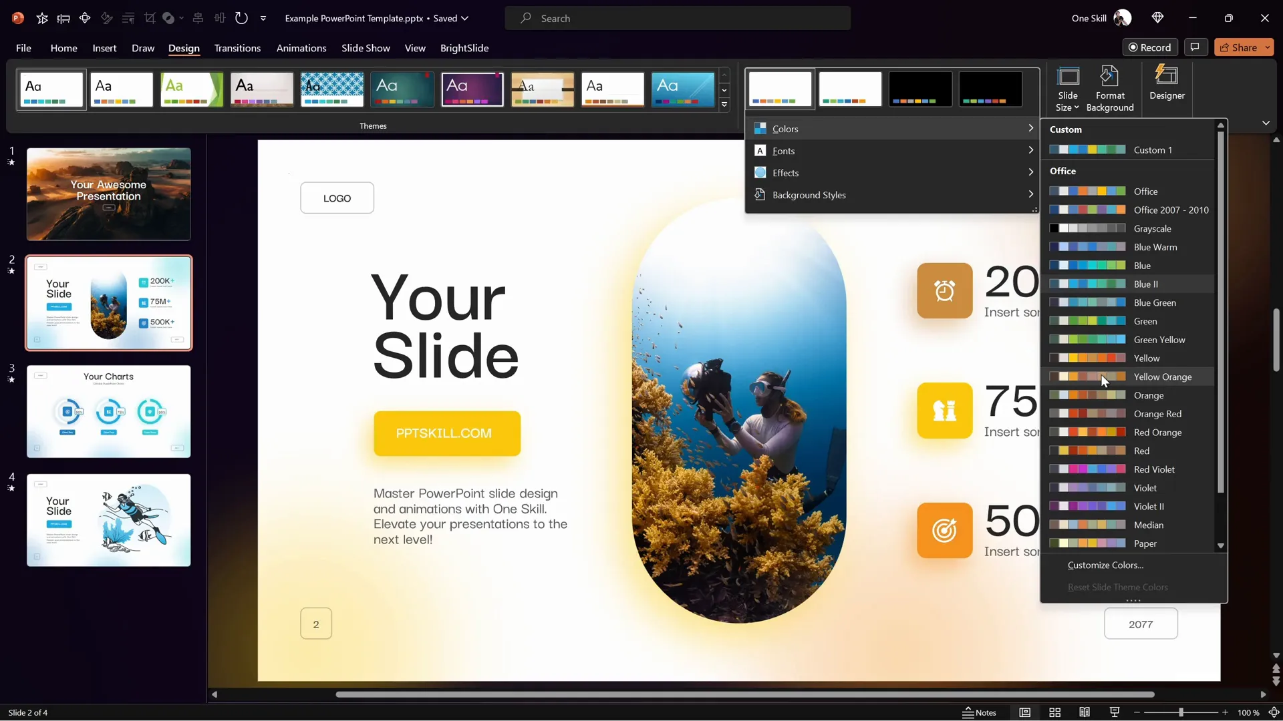Open the Customize Quick Access Toolbar arrow
Image resolution: width=1283 pixels, height=721 pixels.
(263, 18)
